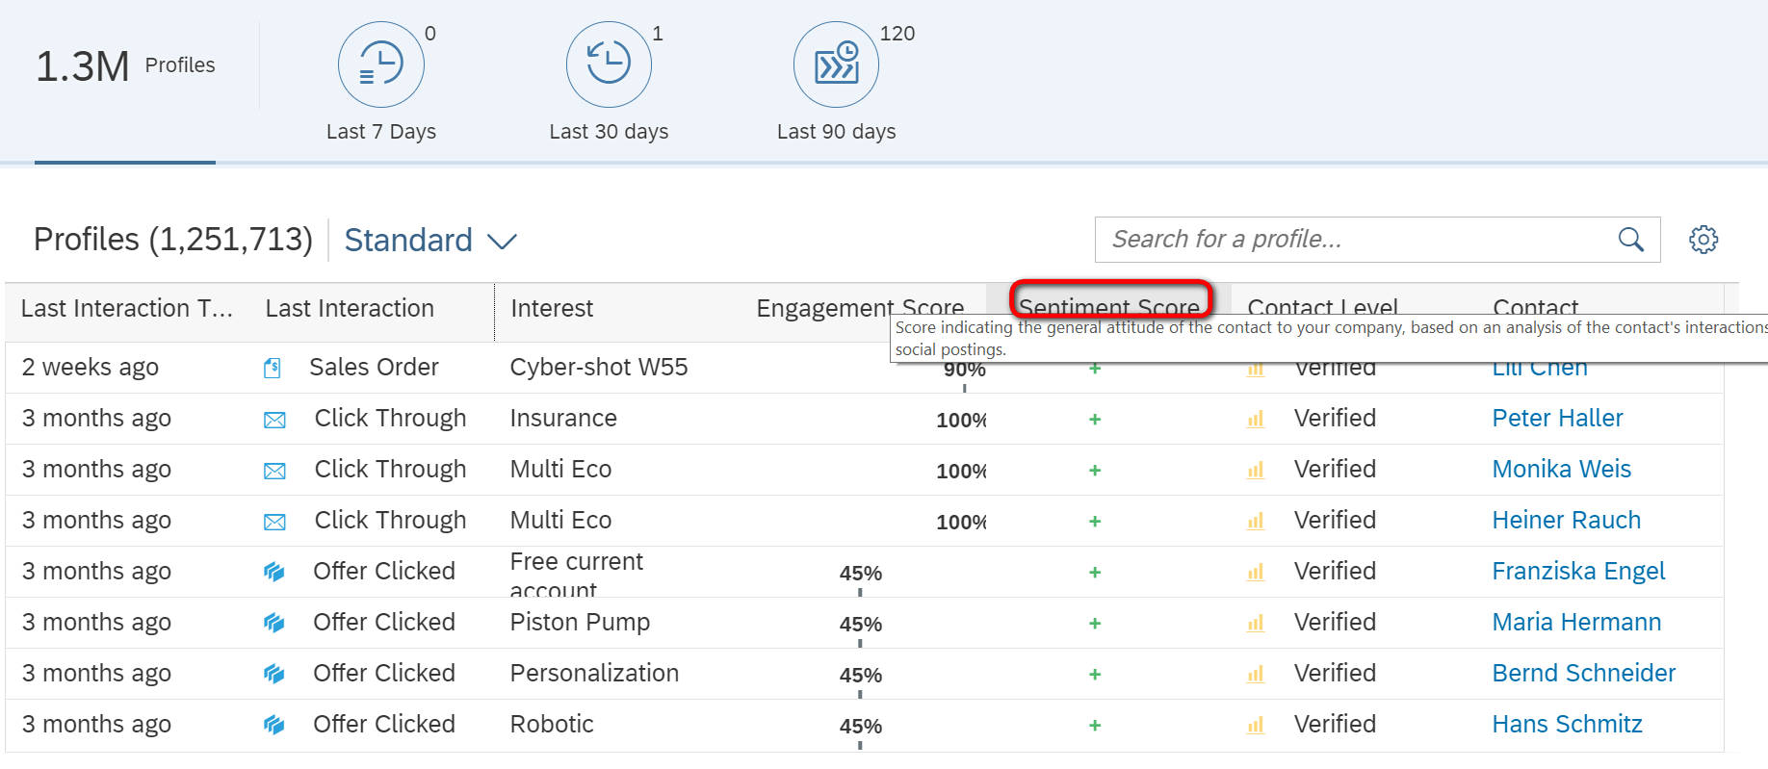
Task: Click contact level bar icon for Bernd Schneider
Action: point(1256,675)
